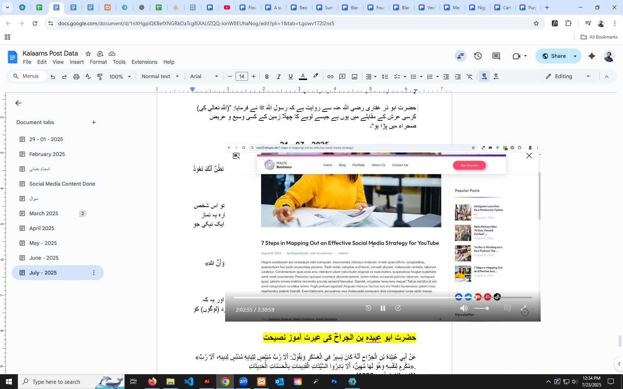
Task: Increase the paragraph indent
Action: pos(458,77)
